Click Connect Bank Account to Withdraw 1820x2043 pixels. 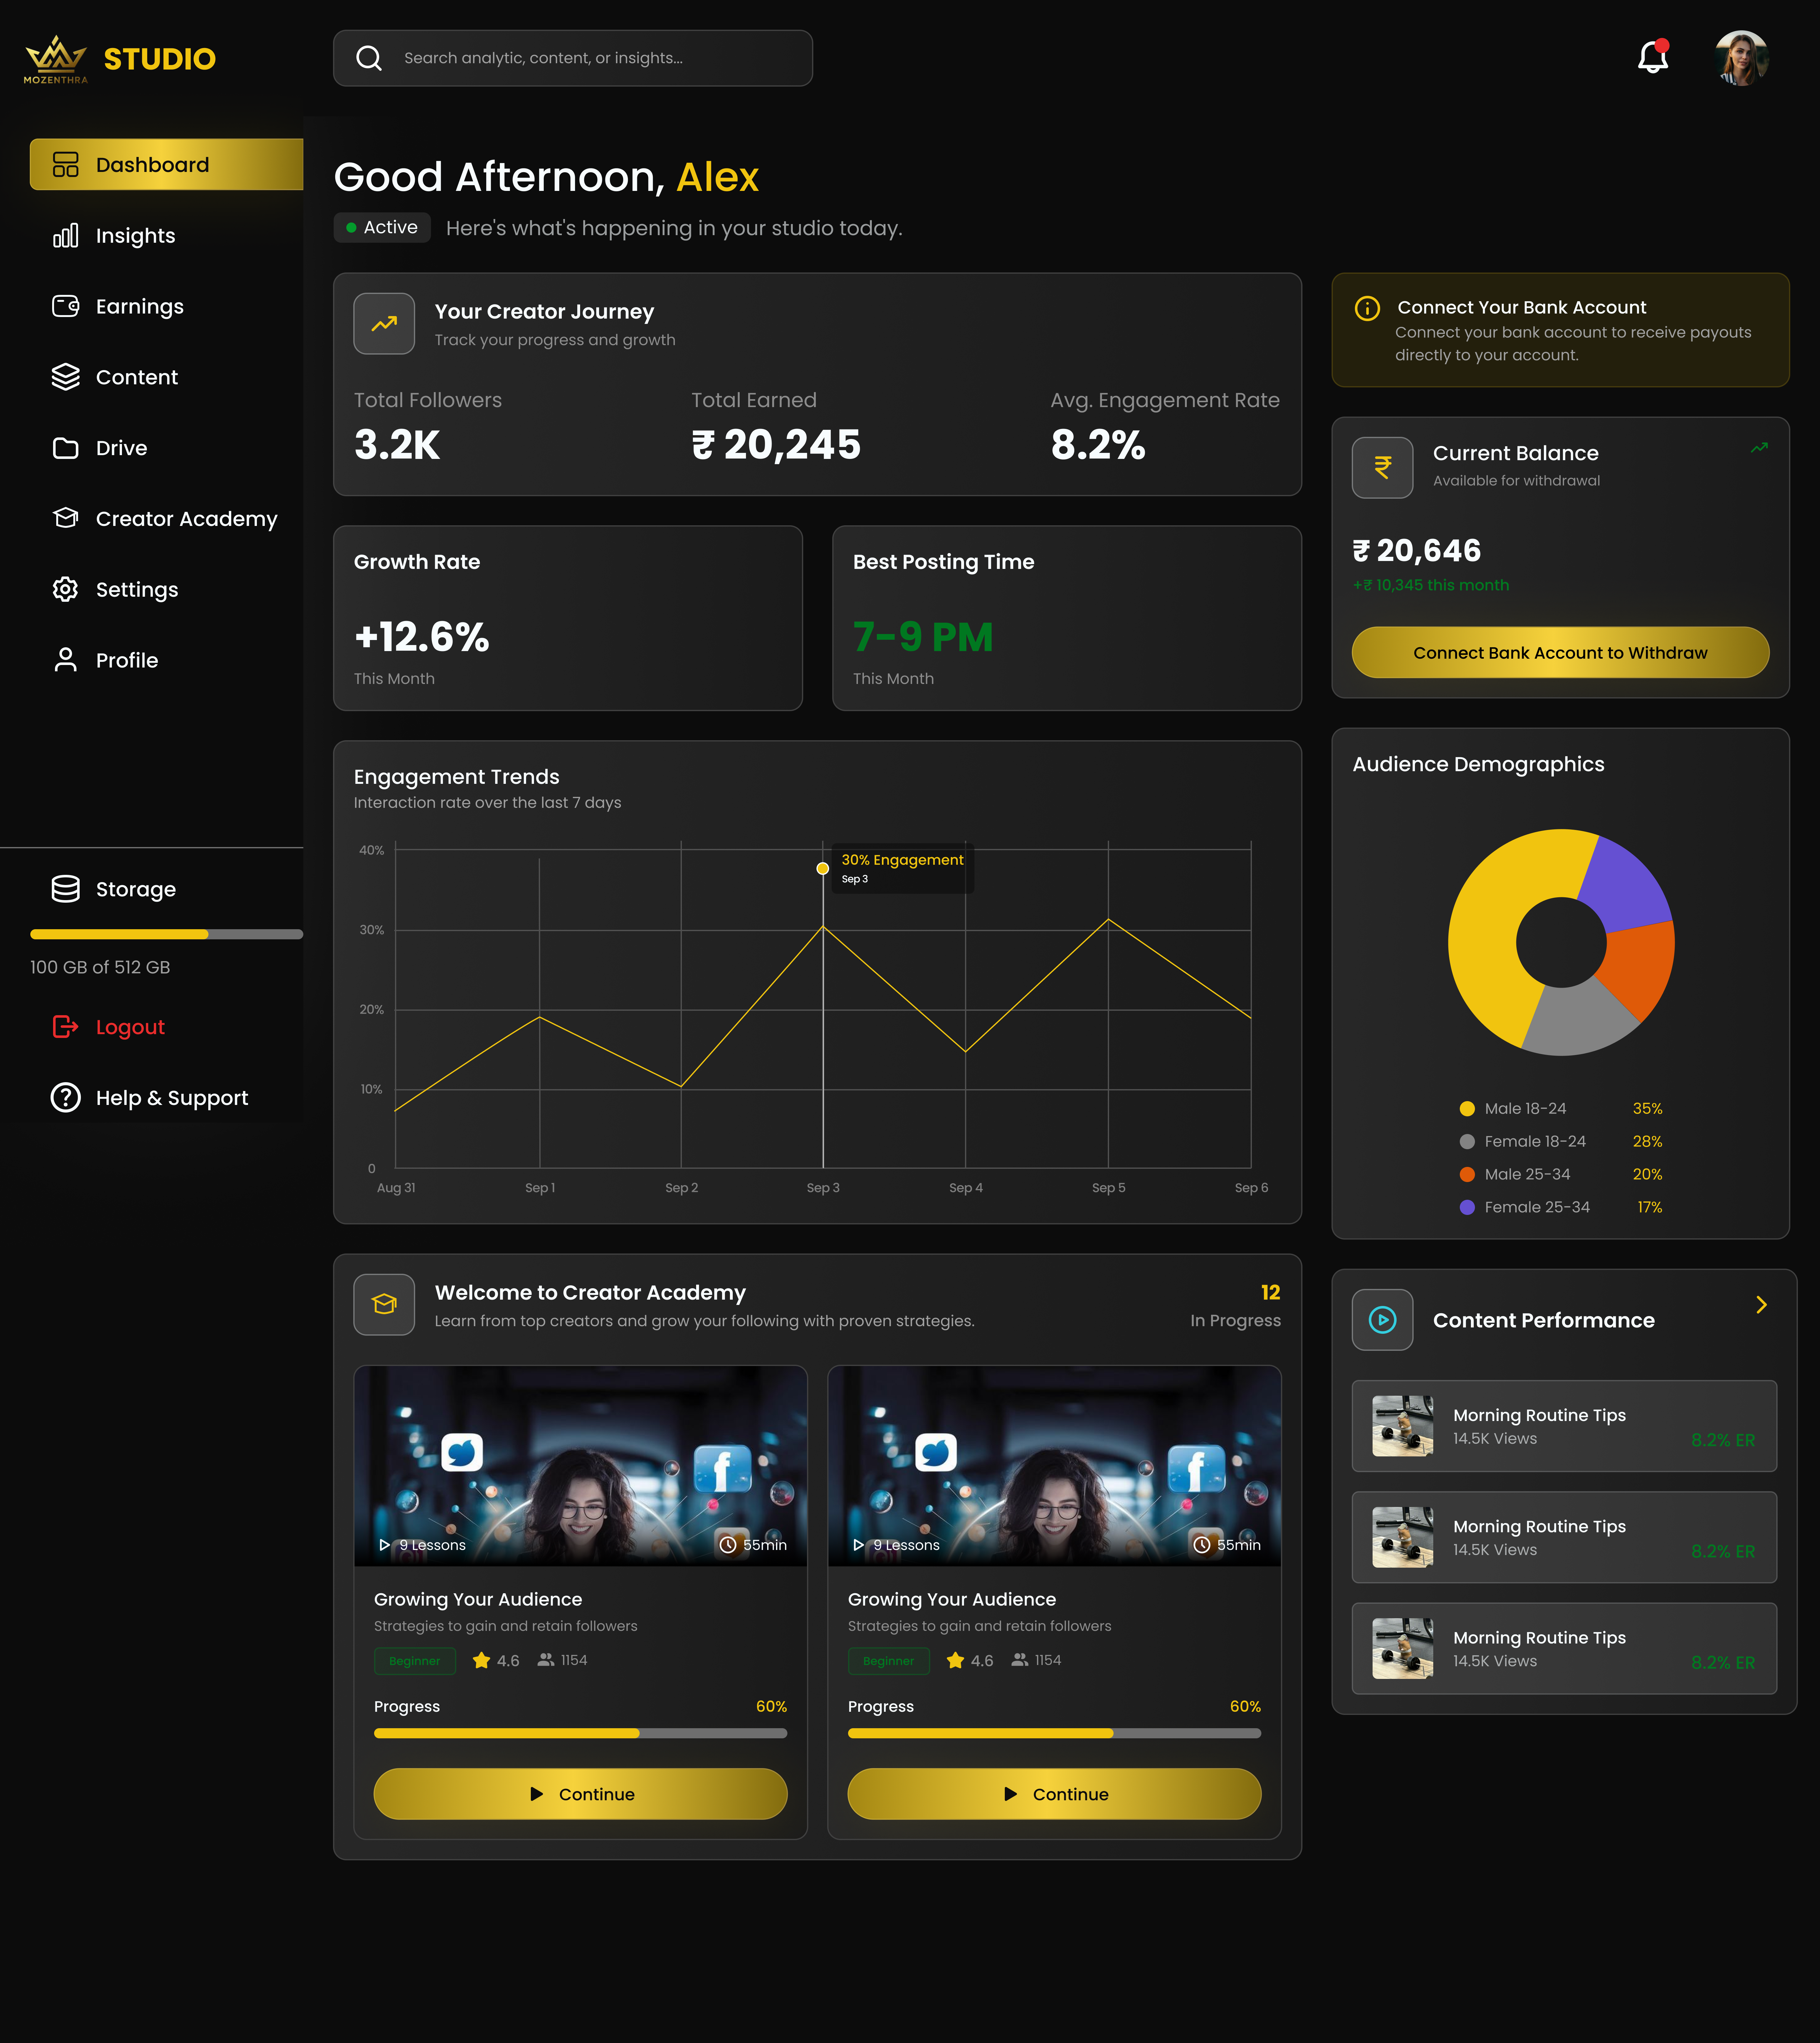point(1560,652)
